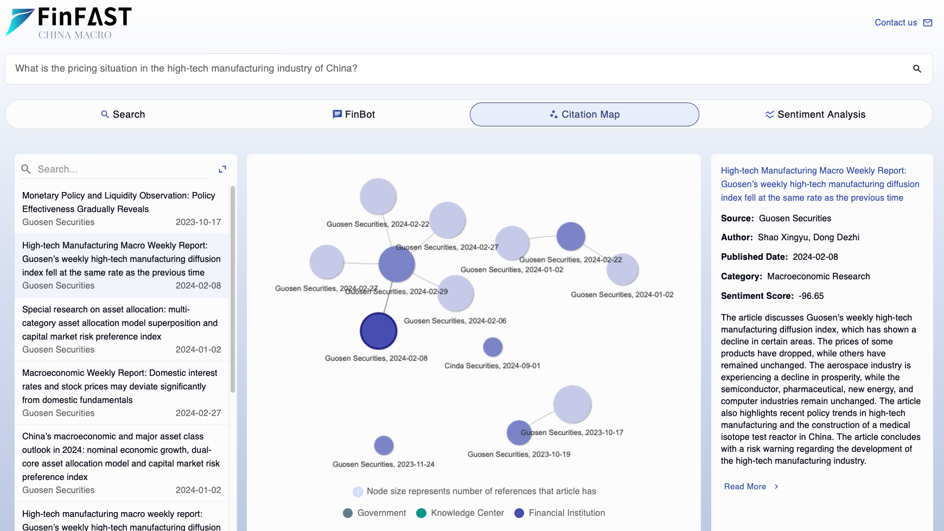Viewport: 944px width, 531px height.
Task: Click the Guosen Securities 2024-02-29 hub node
Action: click(397, 264)
